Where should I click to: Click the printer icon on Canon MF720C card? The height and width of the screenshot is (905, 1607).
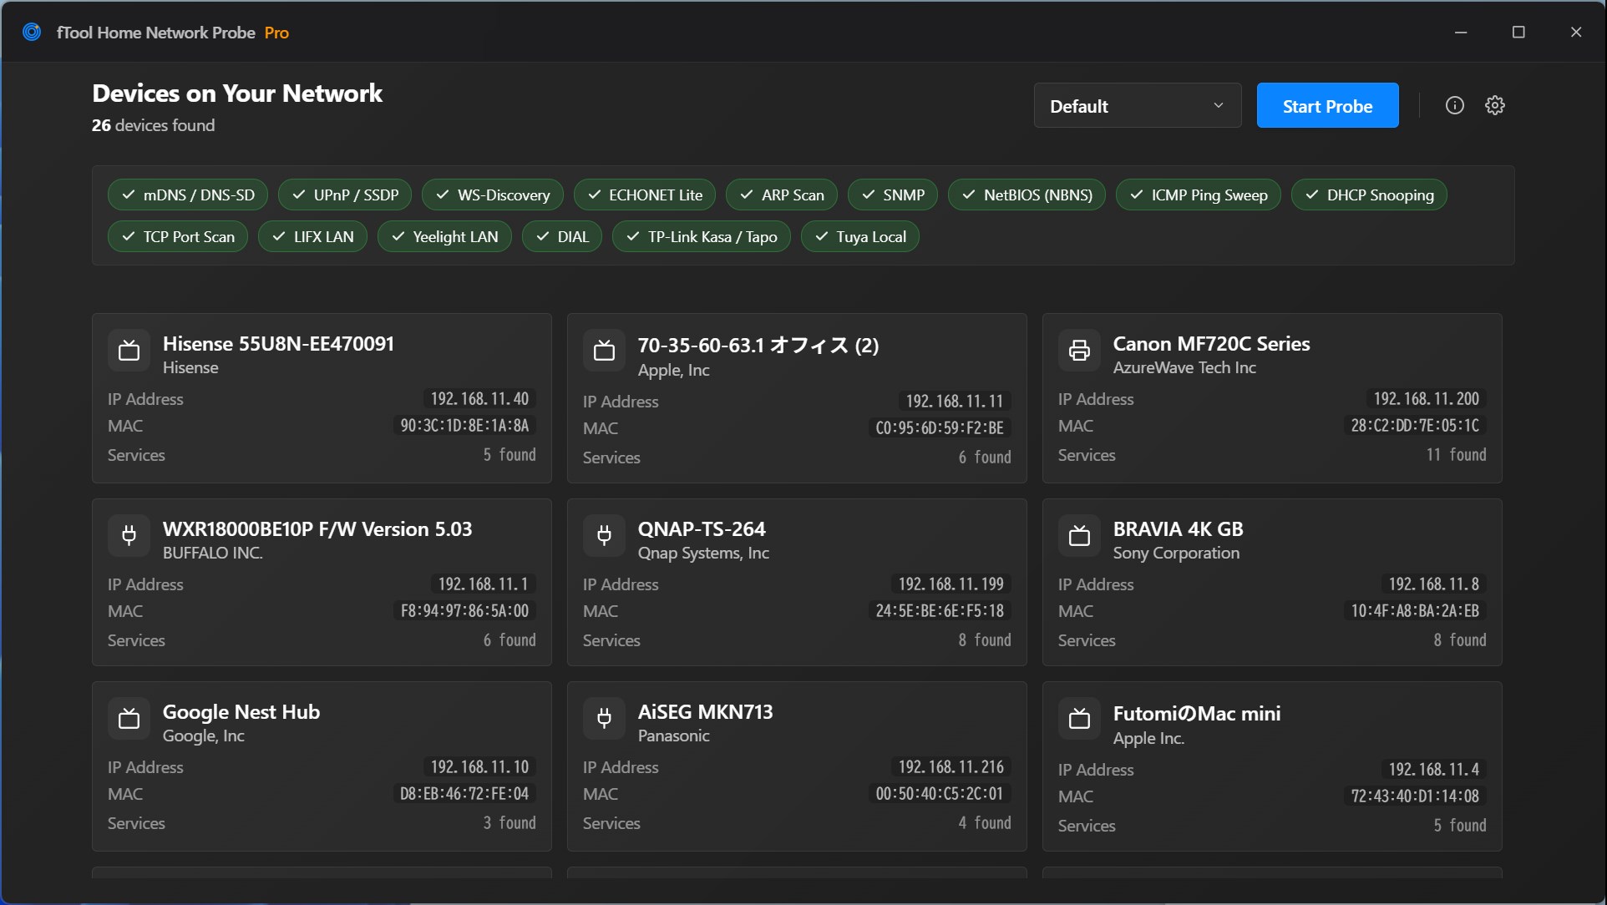pyautogui.click(x=1079, y=351)
